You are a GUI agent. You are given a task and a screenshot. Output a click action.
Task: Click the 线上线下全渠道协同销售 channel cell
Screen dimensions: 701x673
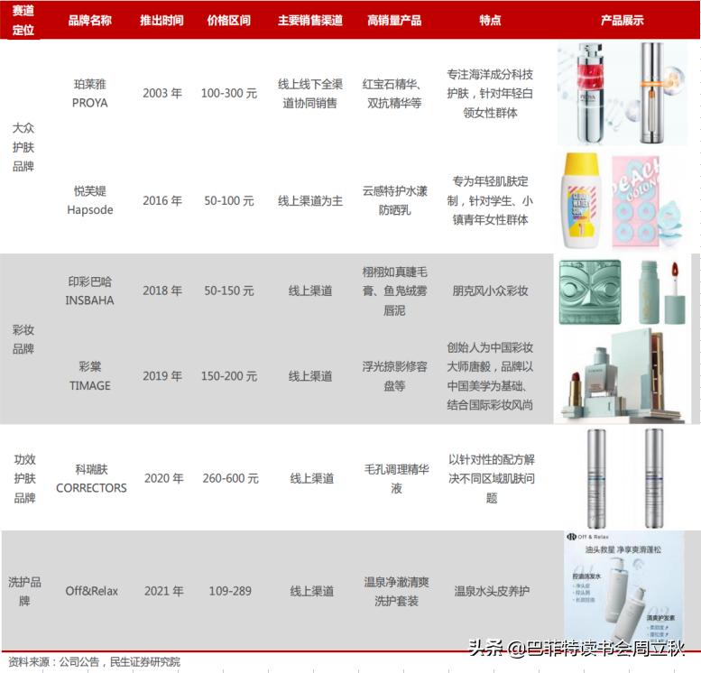click(310, 94)
